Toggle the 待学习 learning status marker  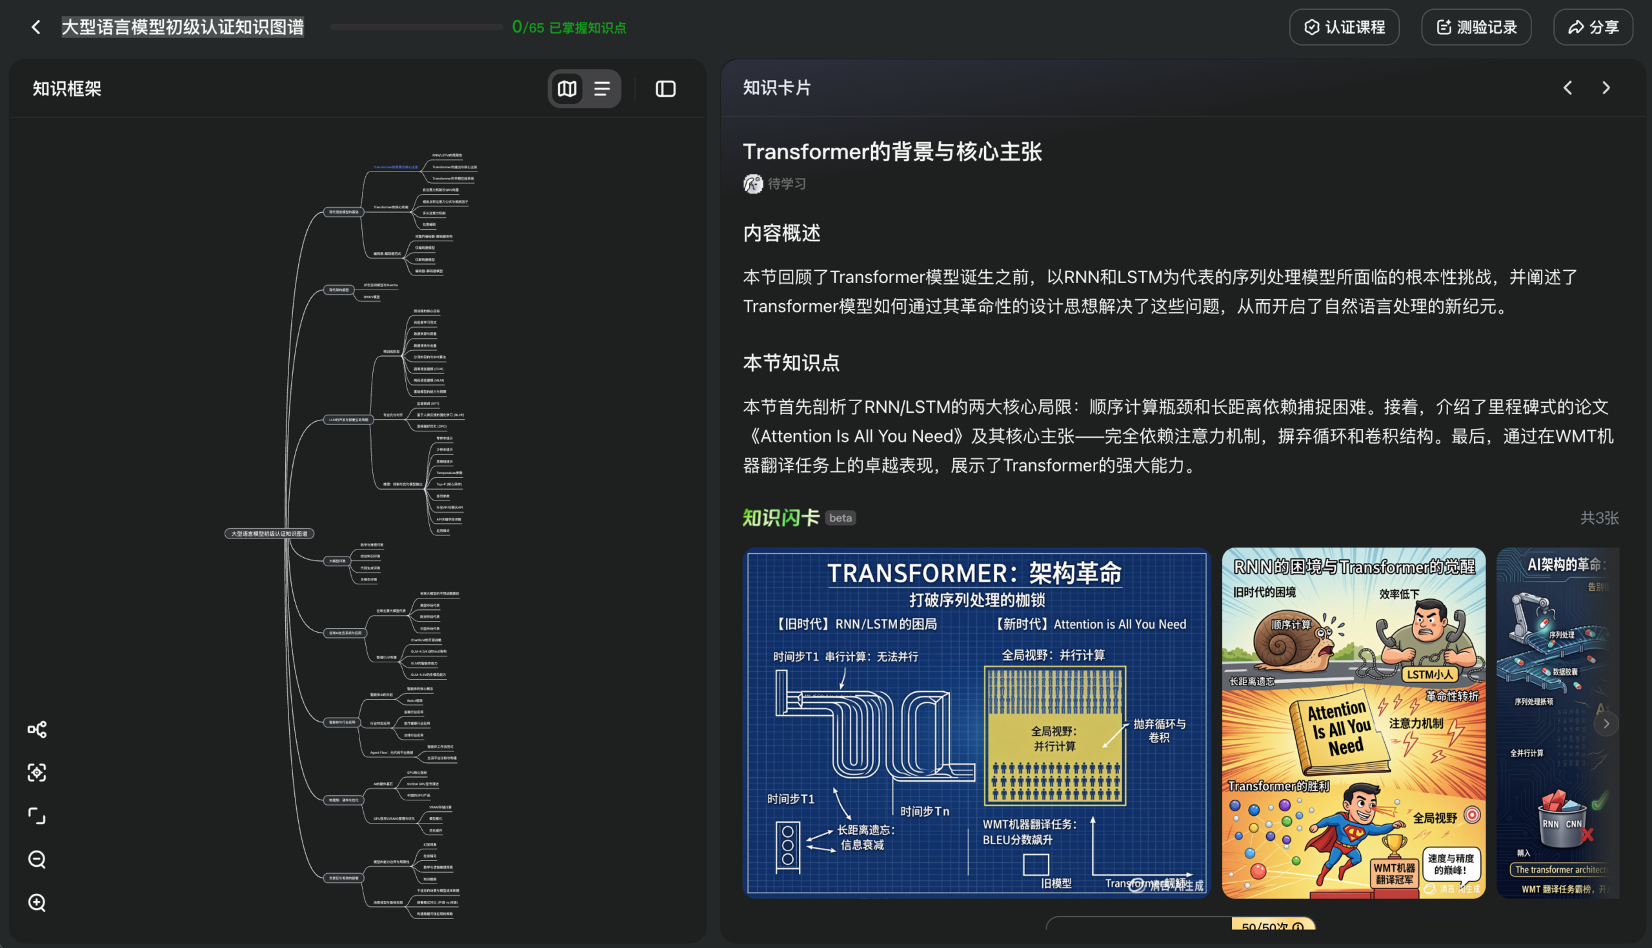[x=774, y=184]
